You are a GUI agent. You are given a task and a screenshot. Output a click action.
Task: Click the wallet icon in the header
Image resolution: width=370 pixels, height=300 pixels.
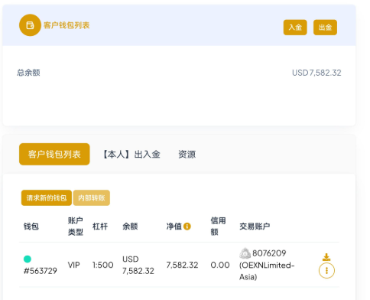[30, 25]
